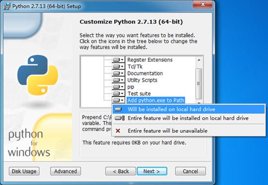Image resolution: width=268 pixels, height=185 pixels.
Task: Select the Tcl/Tk tree row
Action: [x=135, y=67]
